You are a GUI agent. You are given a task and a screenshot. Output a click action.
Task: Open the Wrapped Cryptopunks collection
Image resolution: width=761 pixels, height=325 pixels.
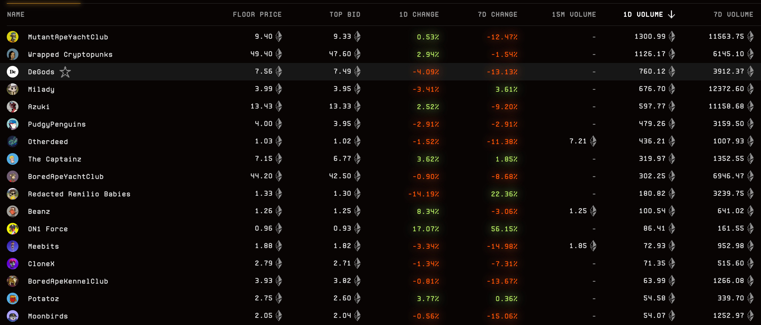[x=70, y=55]
